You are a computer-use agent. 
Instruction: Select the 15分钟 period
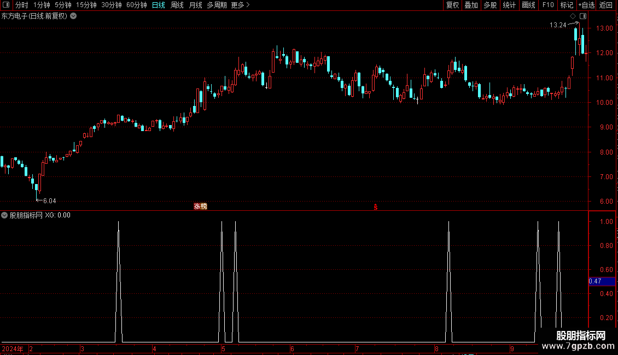(x=86, y=5)
